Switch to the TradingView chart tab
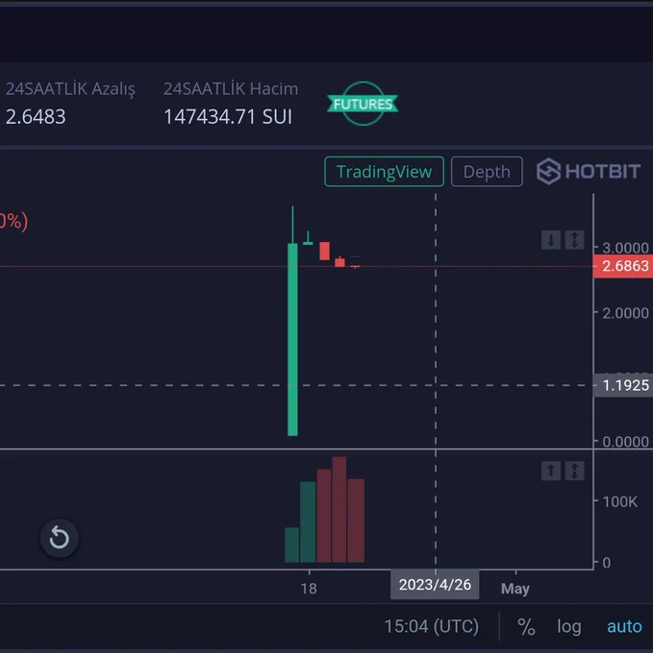 [384, 172]
